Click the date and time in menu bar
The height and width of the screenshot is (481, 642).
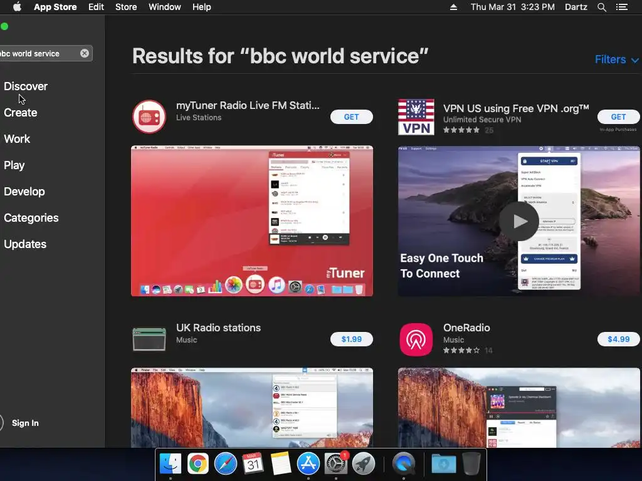[x=513, y=7]
